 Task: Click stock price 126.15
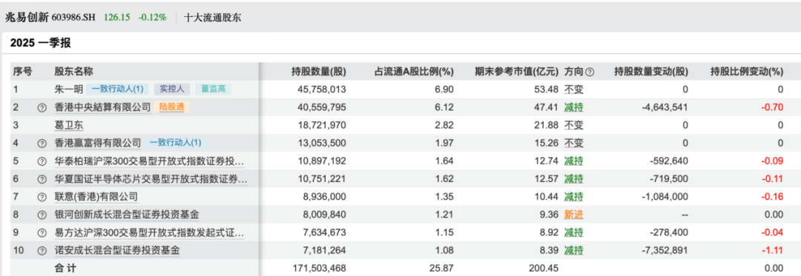point(117,17)
